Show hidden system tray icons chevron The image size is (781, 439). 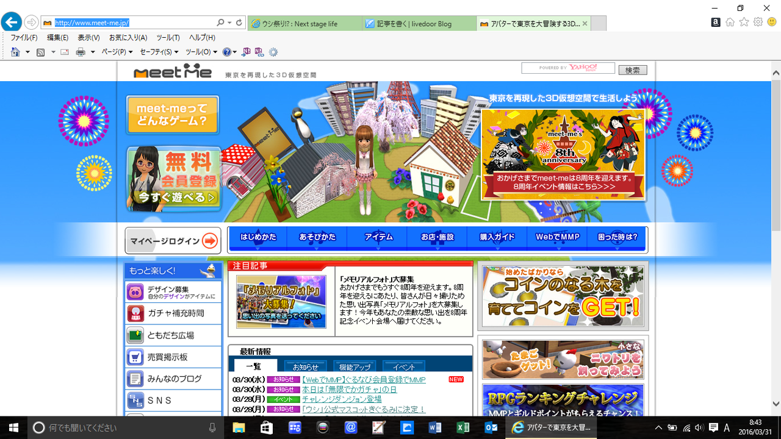coord(658,428)
